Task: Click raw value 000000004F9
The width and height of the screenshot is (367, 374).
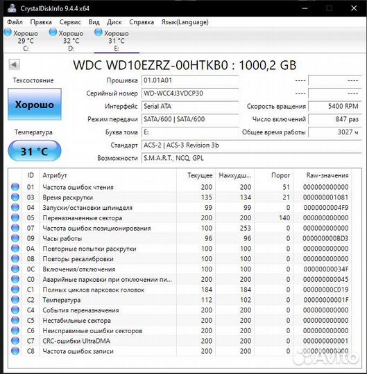Action: point(325,208)
